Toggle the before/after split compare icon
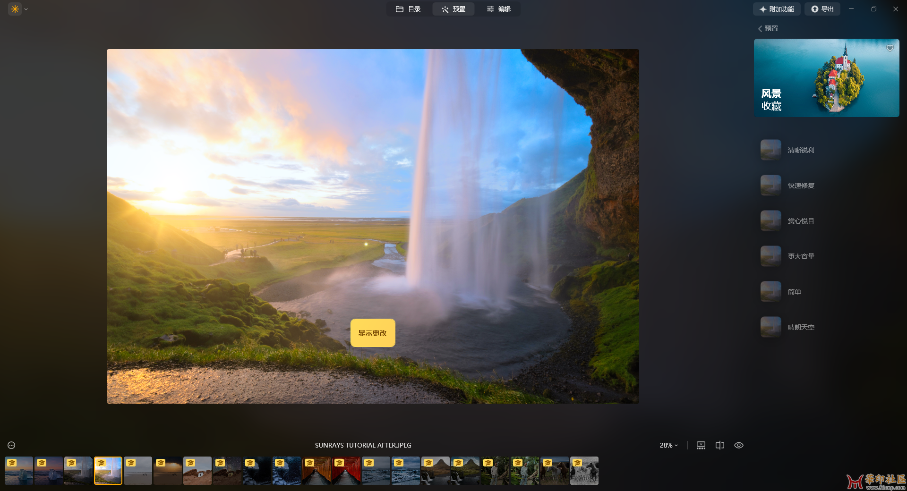907x491 pixels. pos(720,445)
